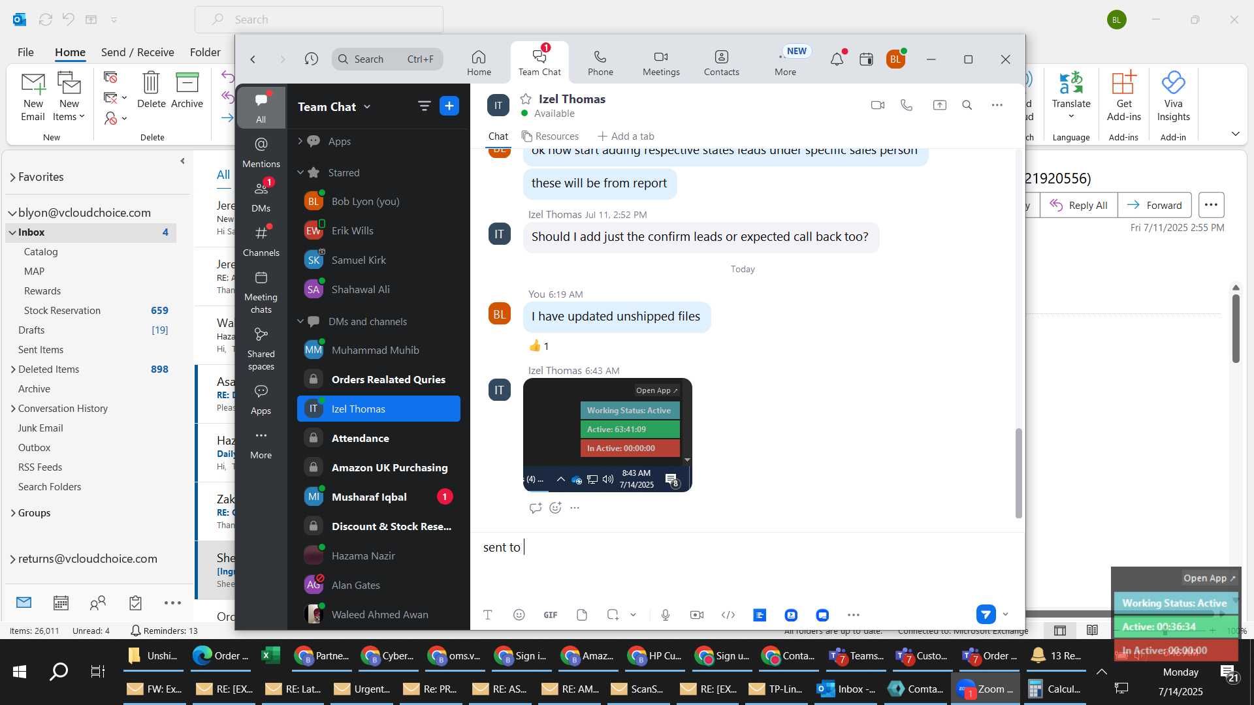Switch to the Zoom Phone tab
This screenshot has width=1254, height=705.
pyautogui.click(x=600, y=63)
